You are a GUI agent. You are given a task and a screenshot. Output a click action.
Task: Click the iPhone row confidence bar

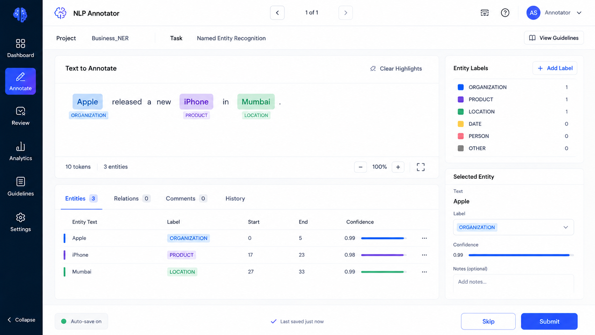click(x=384, y=255)
